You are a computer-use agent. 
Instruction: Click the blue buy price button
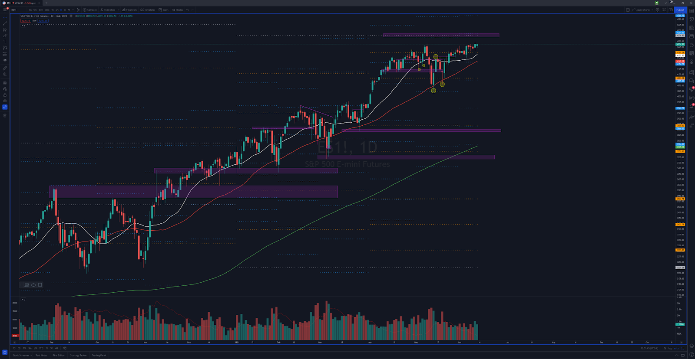(43, 20)
